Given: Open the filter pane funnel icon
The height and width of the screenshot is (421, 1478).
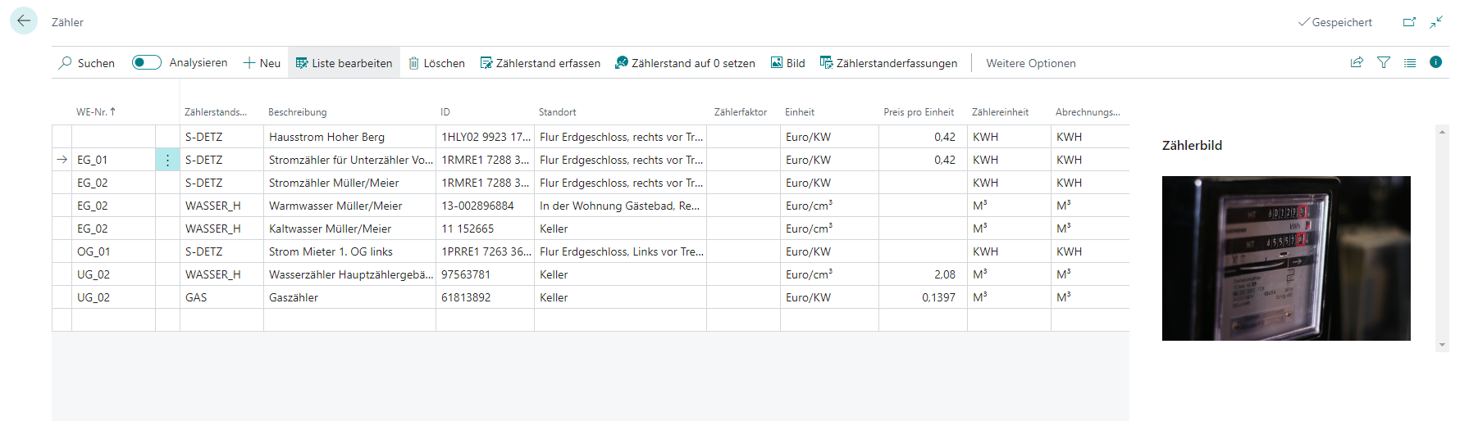Looking at the screenshot, I should (x=1384, y=62).
